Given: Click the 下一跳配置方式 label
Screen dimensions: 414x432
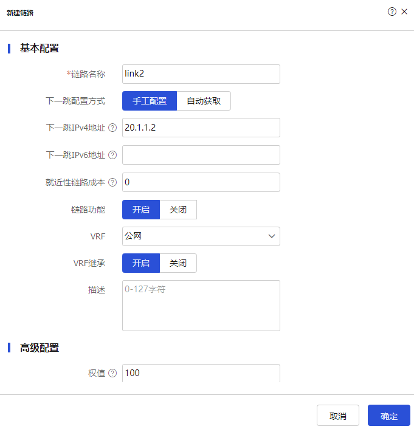Looking at the screenshot, I should click(75, 101).
